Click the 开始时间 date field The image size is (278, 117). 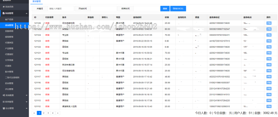(104, 9)
